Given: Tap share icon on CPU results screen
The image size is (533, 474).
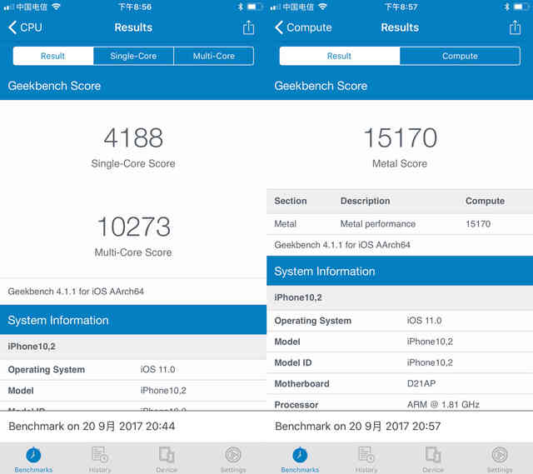Looking at the screenshot, I should click(248, 27).
